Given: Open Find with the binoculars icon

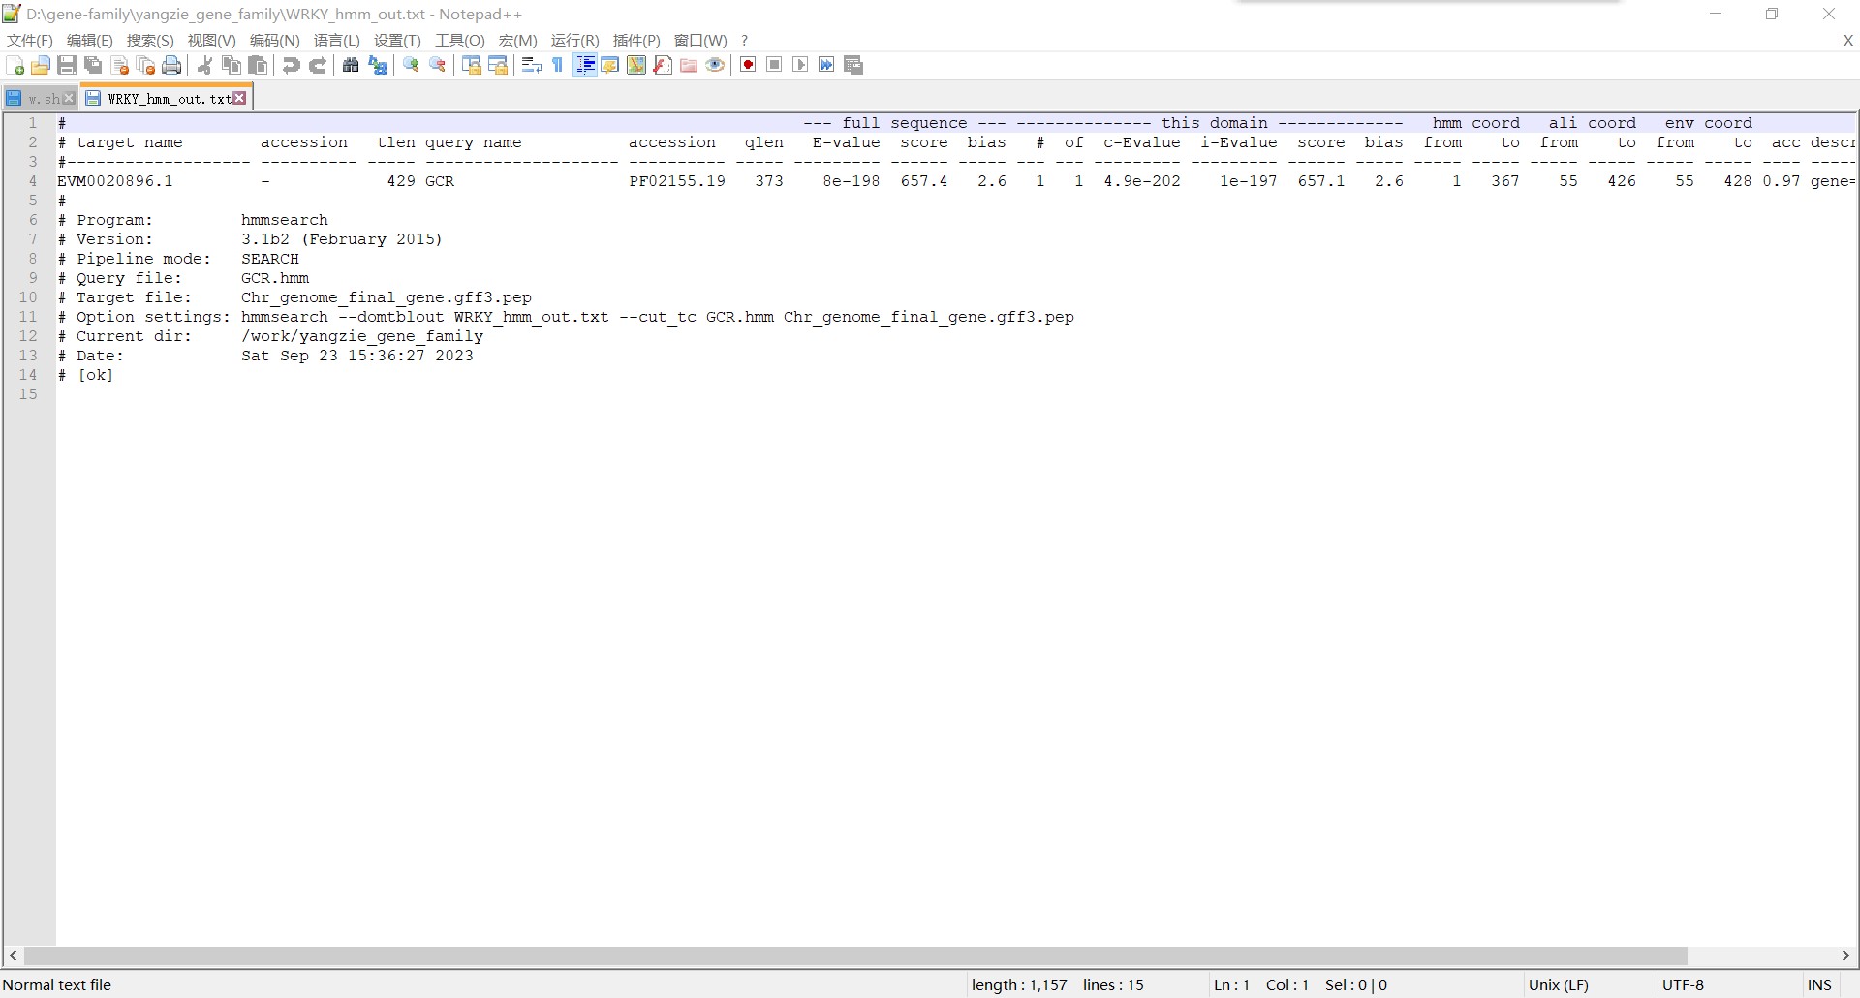Looking at the screenshot, I should pos(351,65).
